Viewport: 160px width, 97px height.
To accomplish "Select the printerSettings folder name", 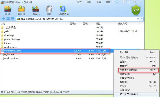I will pyautogui.click(x=12, y=39).
